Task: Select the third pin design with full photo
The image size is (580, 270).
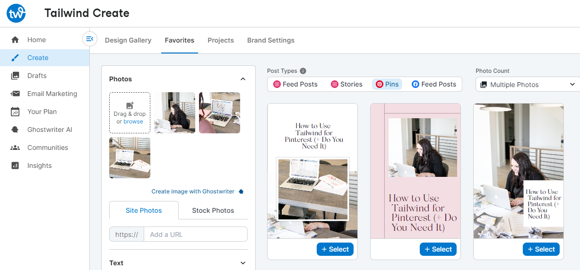Action: 541,249
